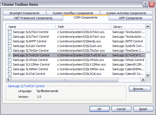Select the SamLogic SLX12Mon Control row name
Screen dimensions: 156x115
pyautogui.click(x=31, y=64)
